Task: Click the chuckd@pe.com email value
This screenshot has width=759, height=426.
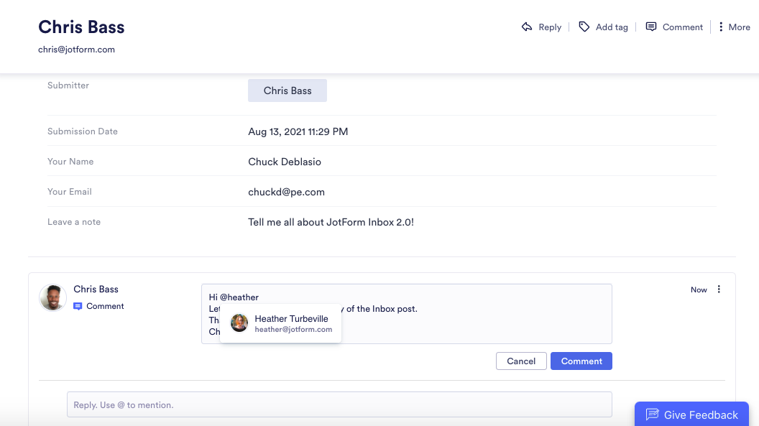Action: [286, 192]
